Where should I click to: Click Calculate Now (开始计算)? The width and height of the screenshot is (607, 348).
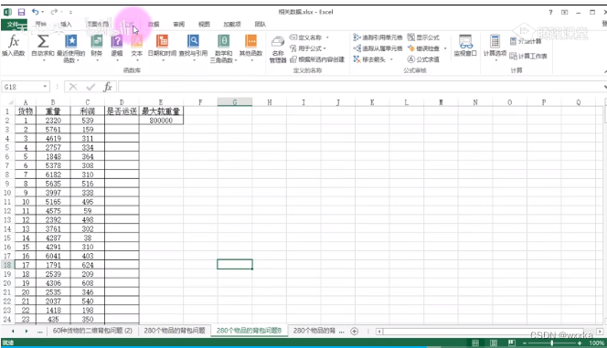(x=526, y=41)
